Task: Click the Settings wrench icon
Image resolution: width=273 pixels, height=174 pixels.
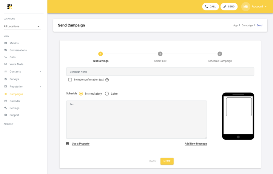Action: (6, 108)
